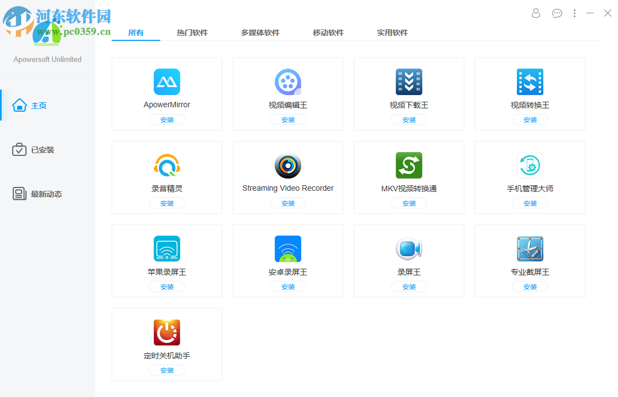Open the three-dot settings menu
The width and height of the screenshot is (618, 397).
click(x=575, y=13)
